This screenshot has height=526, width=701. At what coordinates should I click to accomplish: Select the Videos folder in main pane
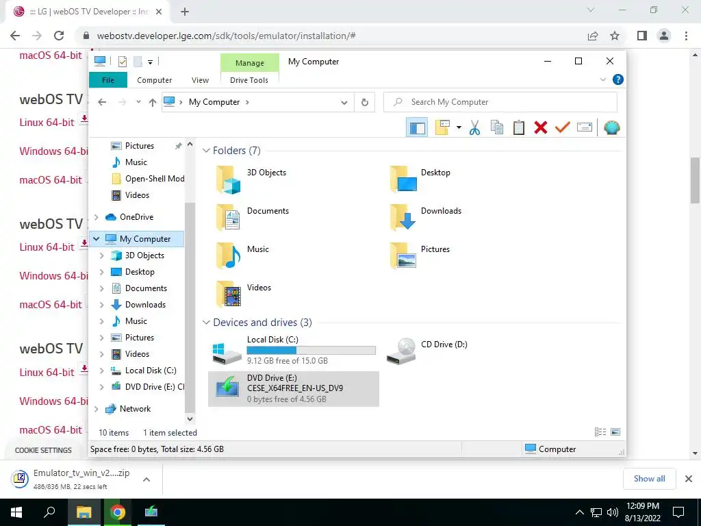coord(244,294)
